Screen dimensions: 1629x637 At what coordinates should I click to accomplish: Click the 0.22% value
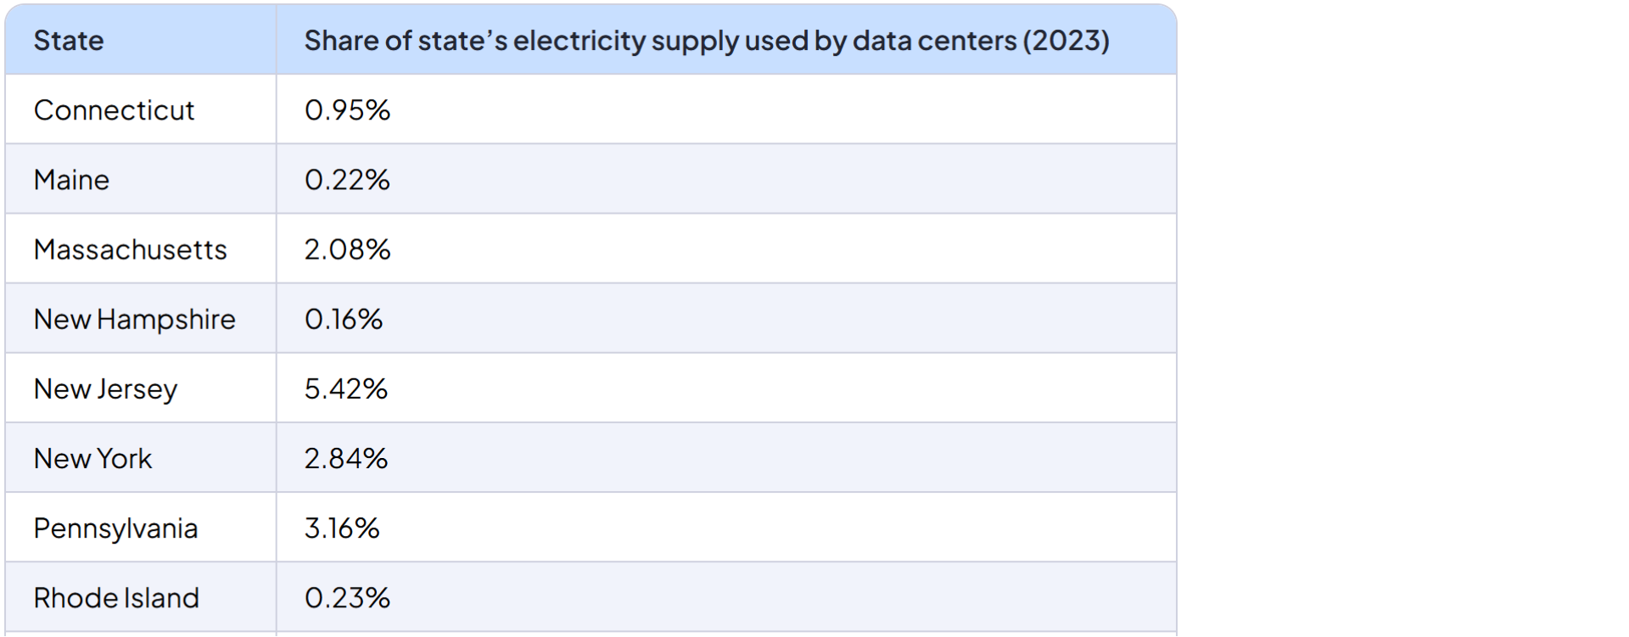[x=347, y=180]
